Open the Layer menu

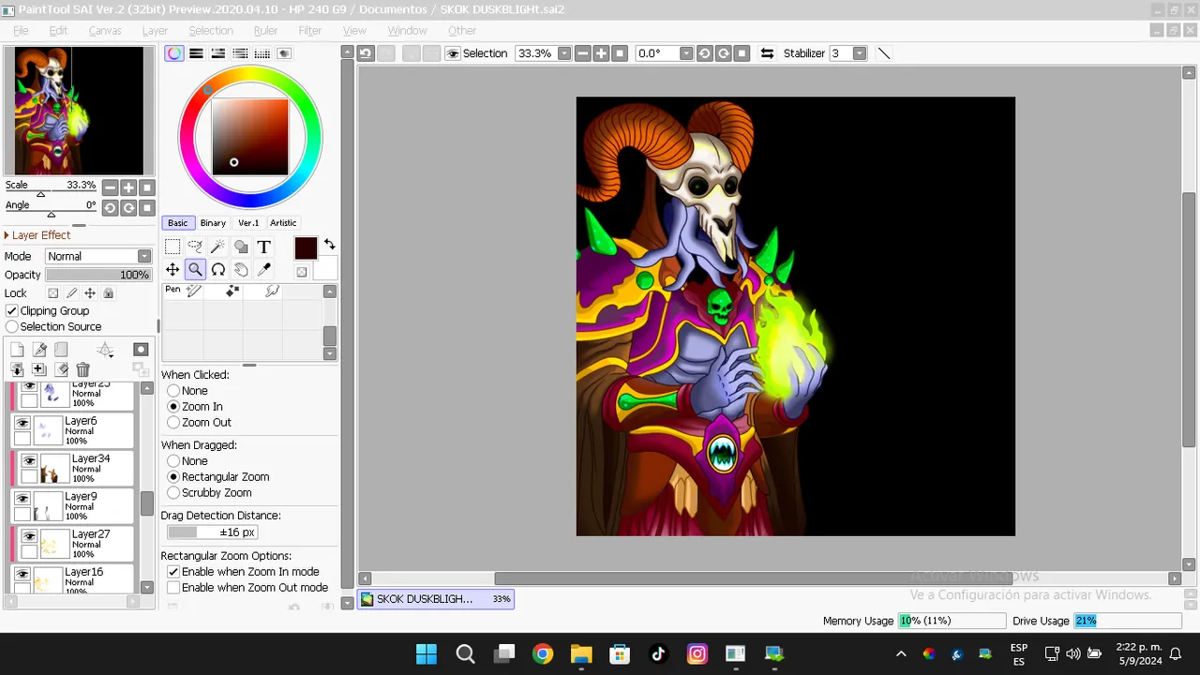point(155,31)
